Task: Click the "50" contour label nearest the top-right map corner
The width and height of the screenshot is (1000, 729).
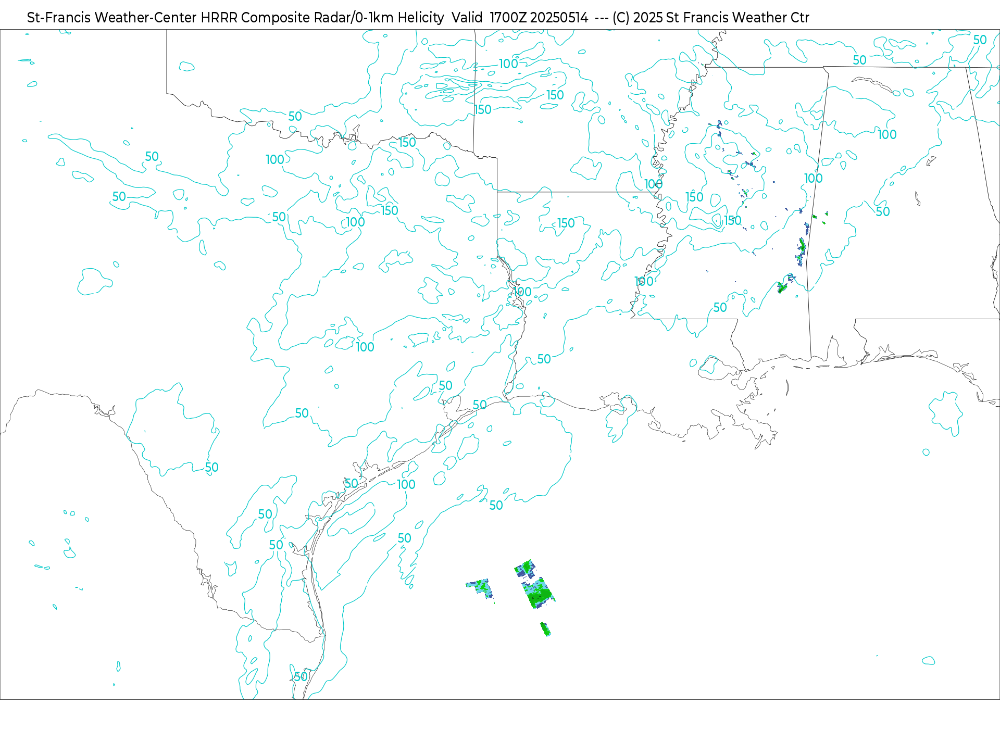Action: tap(980, 40)
